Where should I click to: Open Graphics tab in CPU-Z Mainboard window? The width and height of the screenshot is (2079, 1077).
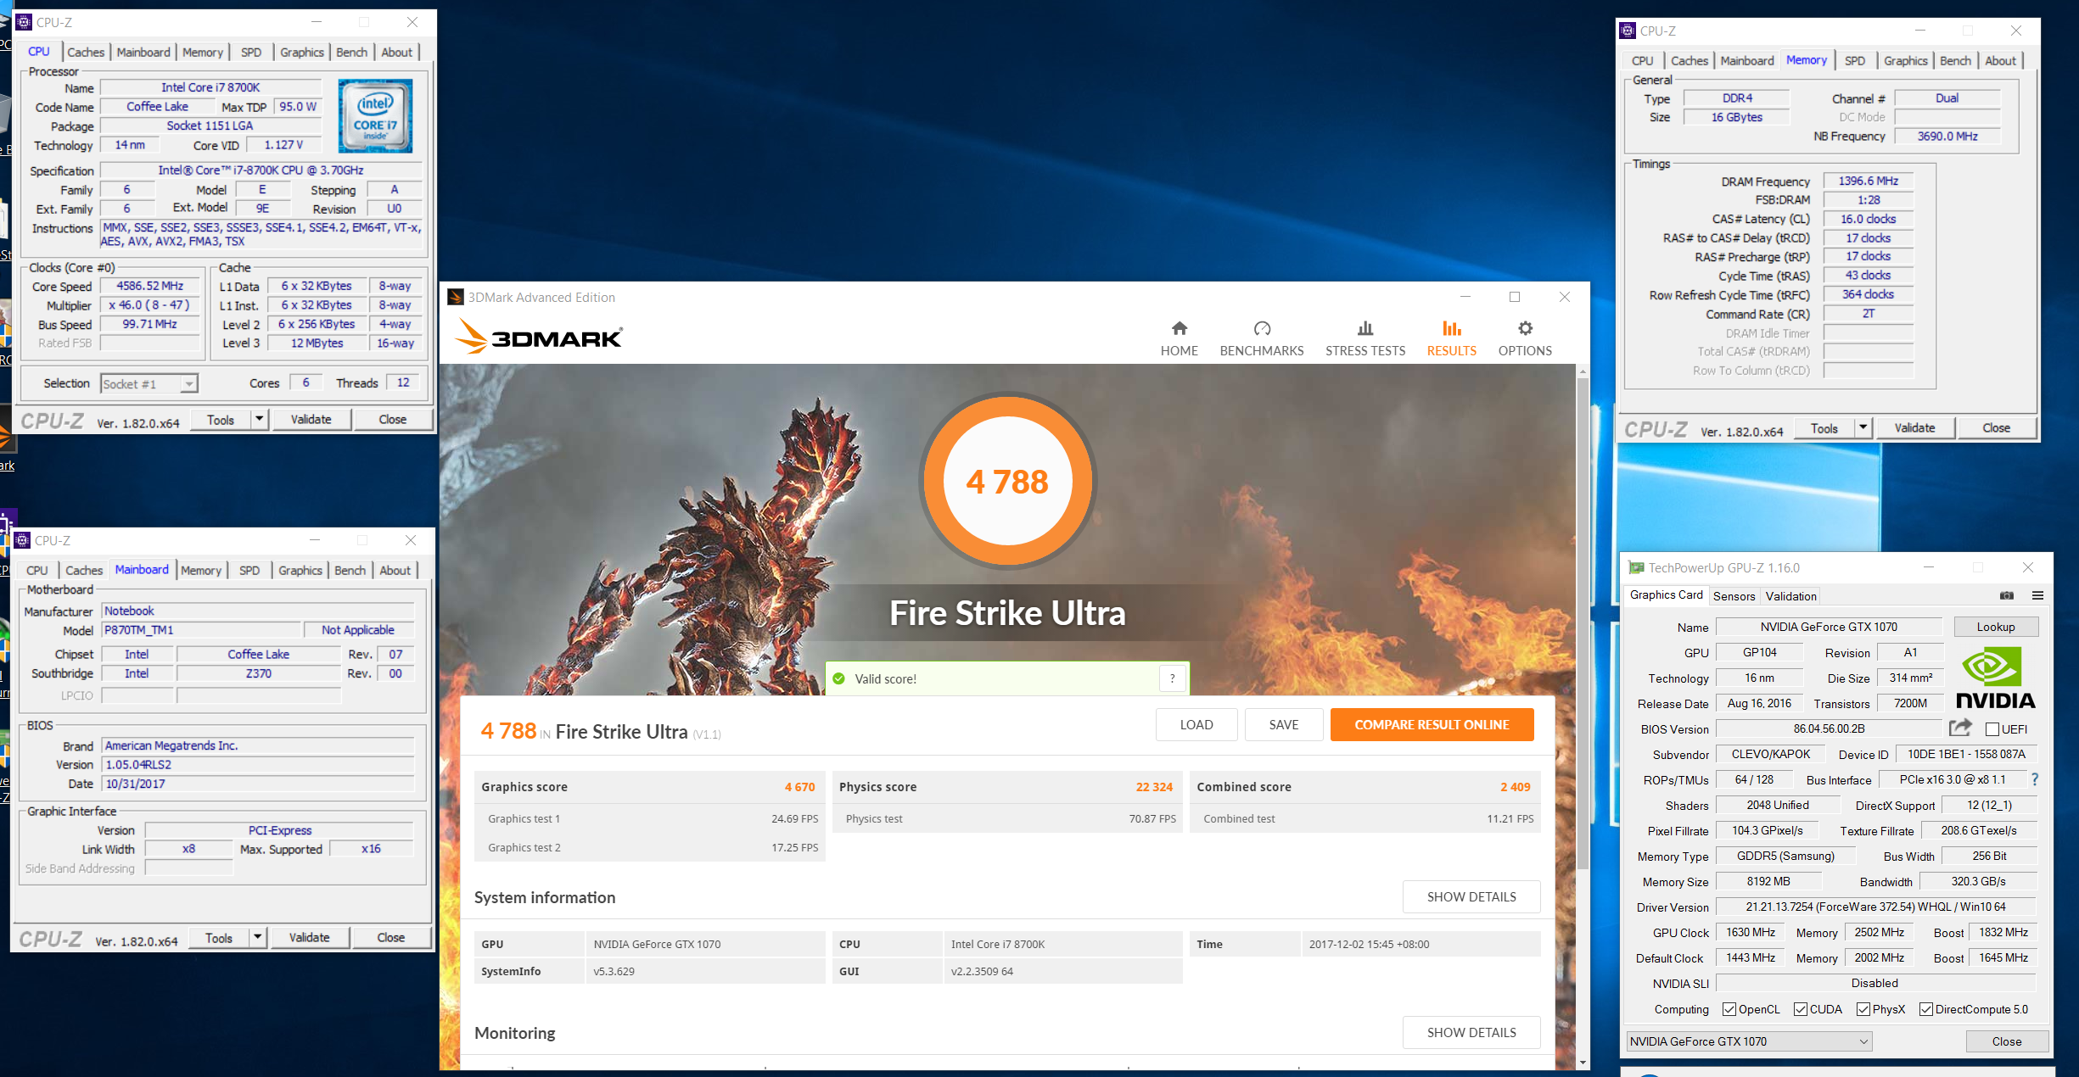click(300, 570)
